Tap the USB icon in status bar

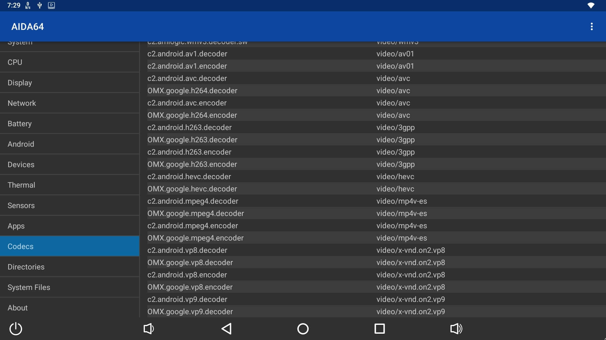click(x=39, y=5)
